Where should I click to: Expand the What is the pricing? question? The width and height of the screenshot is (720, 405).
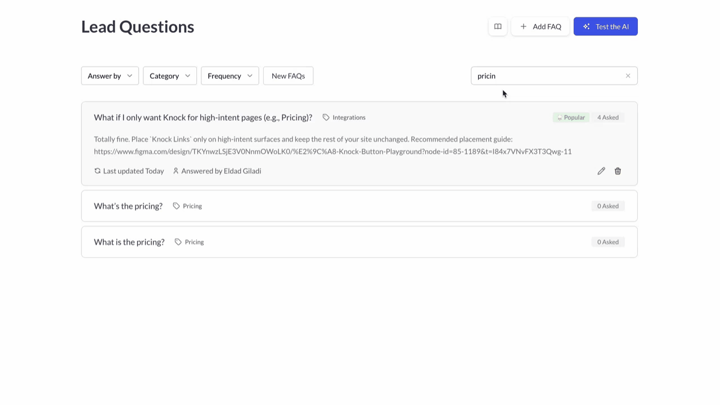pos(129,242)
